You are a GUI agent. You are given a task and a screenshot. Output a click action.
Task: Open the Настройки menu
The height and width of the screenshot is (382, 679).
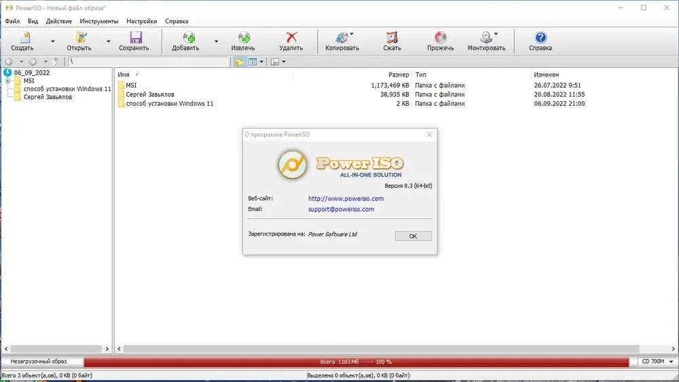click(x=142, y=21)
